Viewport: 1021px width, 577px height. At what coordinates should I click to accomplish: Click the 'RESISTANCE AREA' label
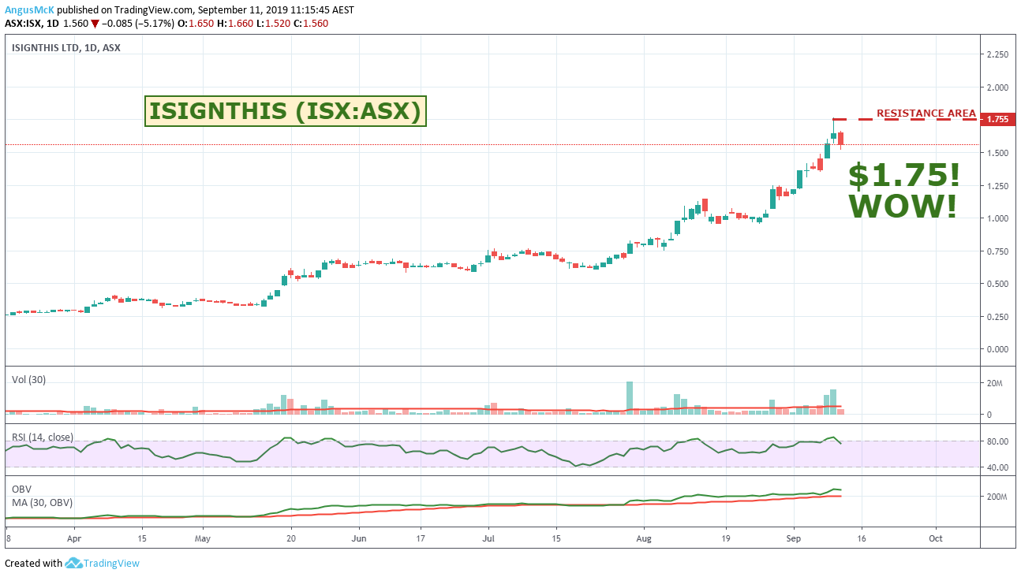(x=926, y=113)
